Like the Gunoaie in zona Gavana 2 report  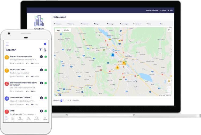click(46, 98)
